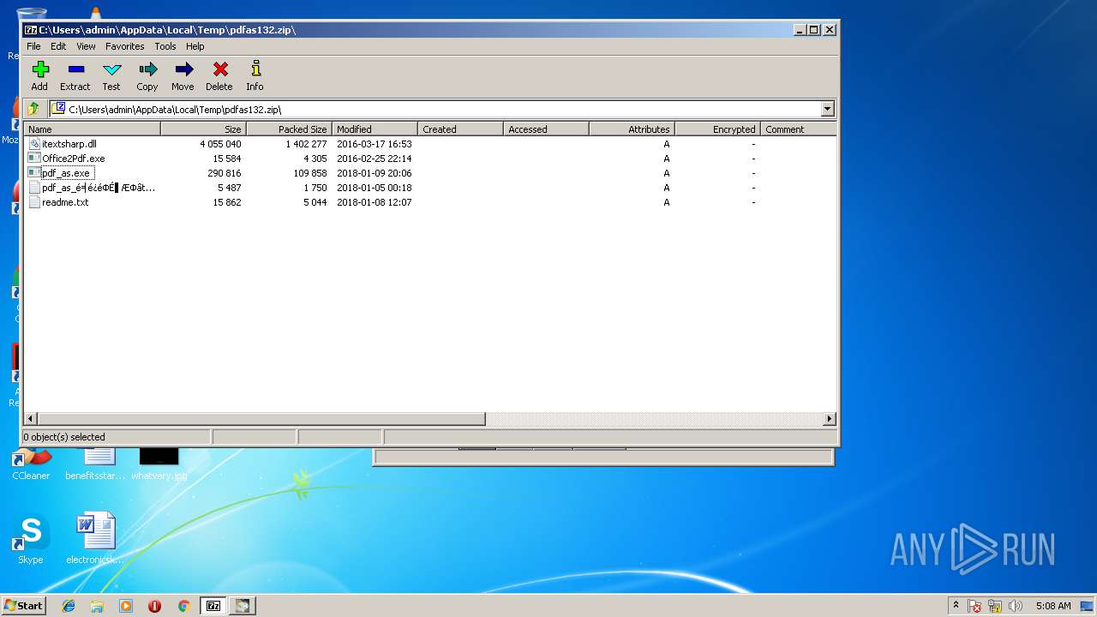Click the Info toolbar icon

(x=255, y=75)
